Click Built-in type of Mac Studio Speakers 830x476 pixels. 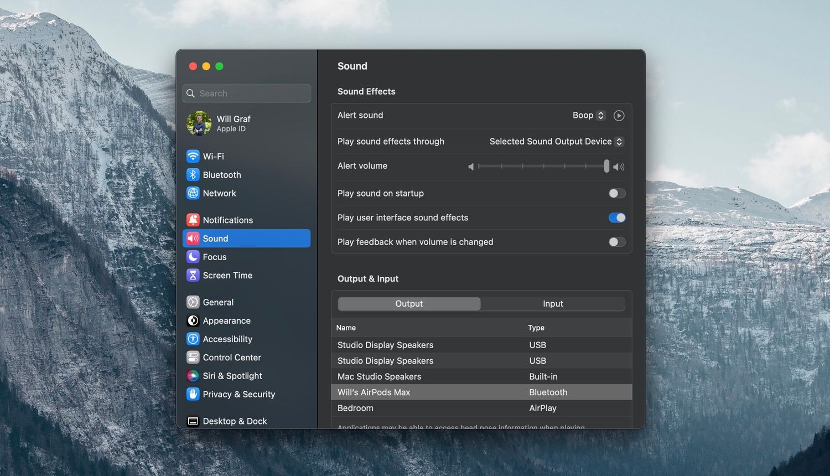543,376
